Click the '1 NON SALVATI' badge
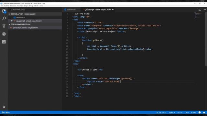The height and width of the screenshot is (116, 207). click(x=30, y=14)
